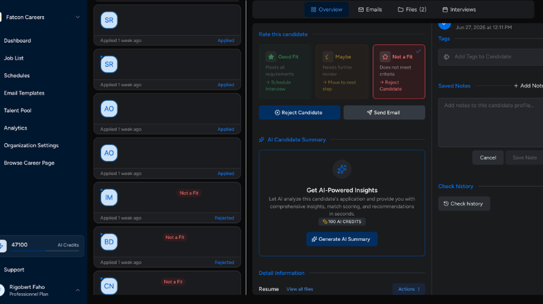This screenshot has width=543, height=304.
Task: Click the clock icon on Check history button
Action: (446, 204)
